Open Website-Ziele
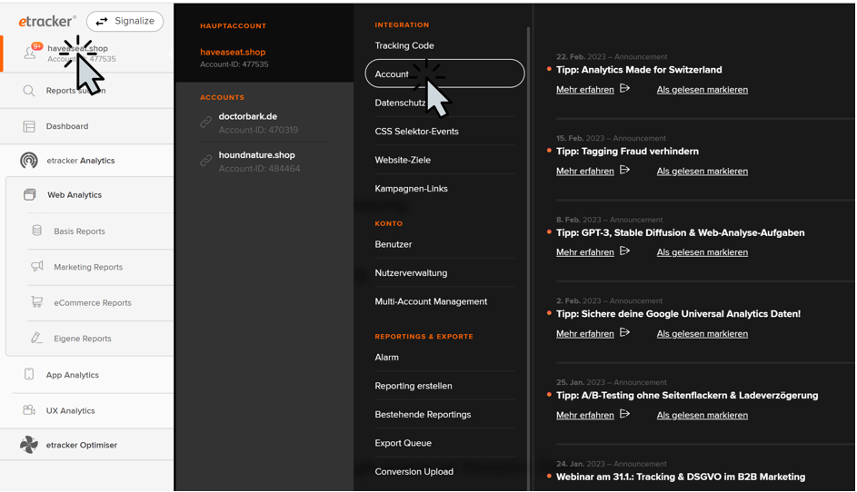 pos(403,160)
